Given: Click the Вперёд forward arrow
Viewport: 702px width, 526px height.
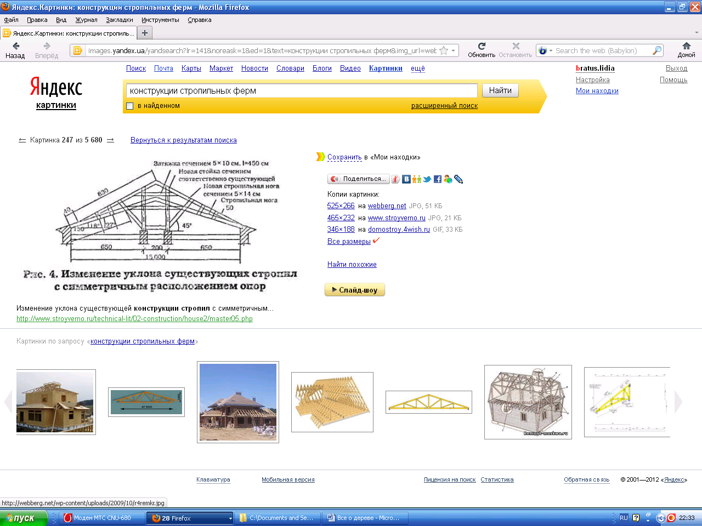Looking at the screenshot, I should click(x=47, y=46).
